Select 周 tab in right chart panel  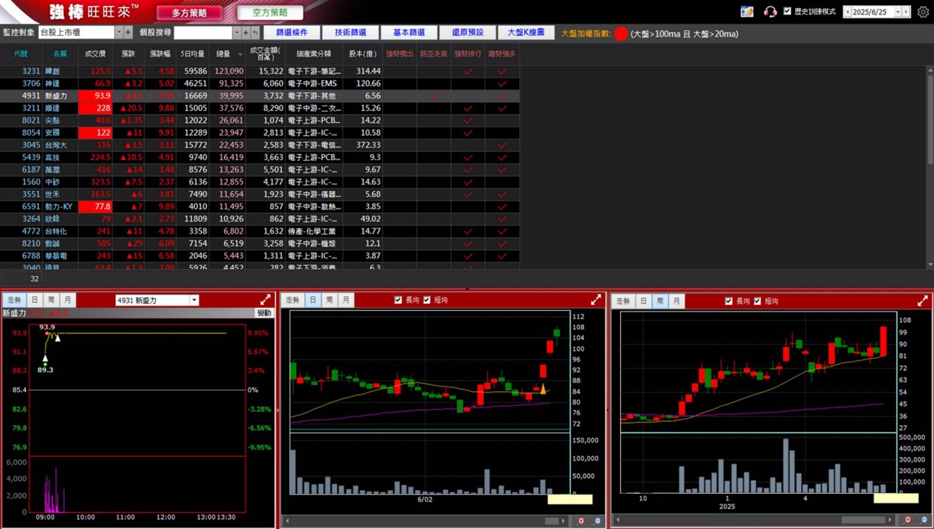(660, 301)
